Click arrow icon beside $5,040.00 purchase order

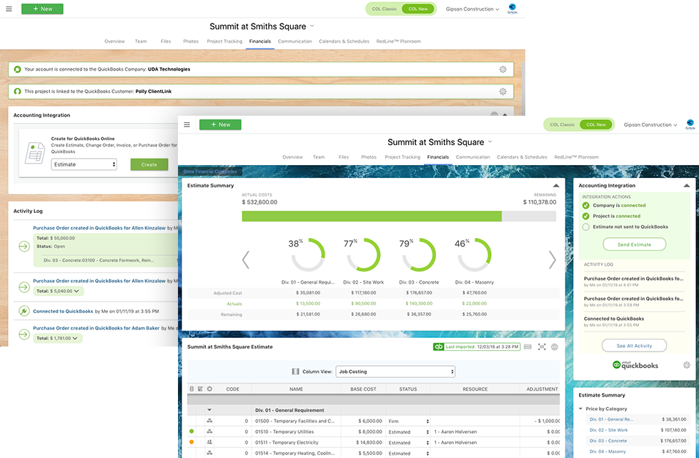tap(24, 287)
